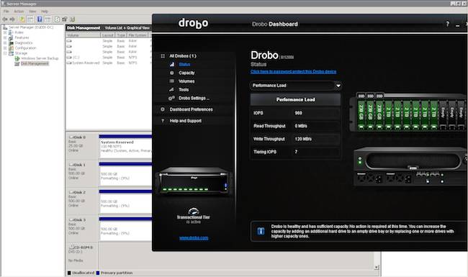Toggle the Show/Hide Console Tree toolbar icon
Viewport: 468px width, 277px height.
(x=30, y=19)
